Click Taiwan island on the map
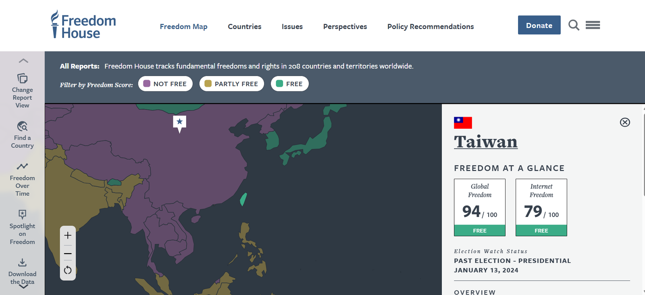Viewport: 645px width, 295px height. pos(243,199)
